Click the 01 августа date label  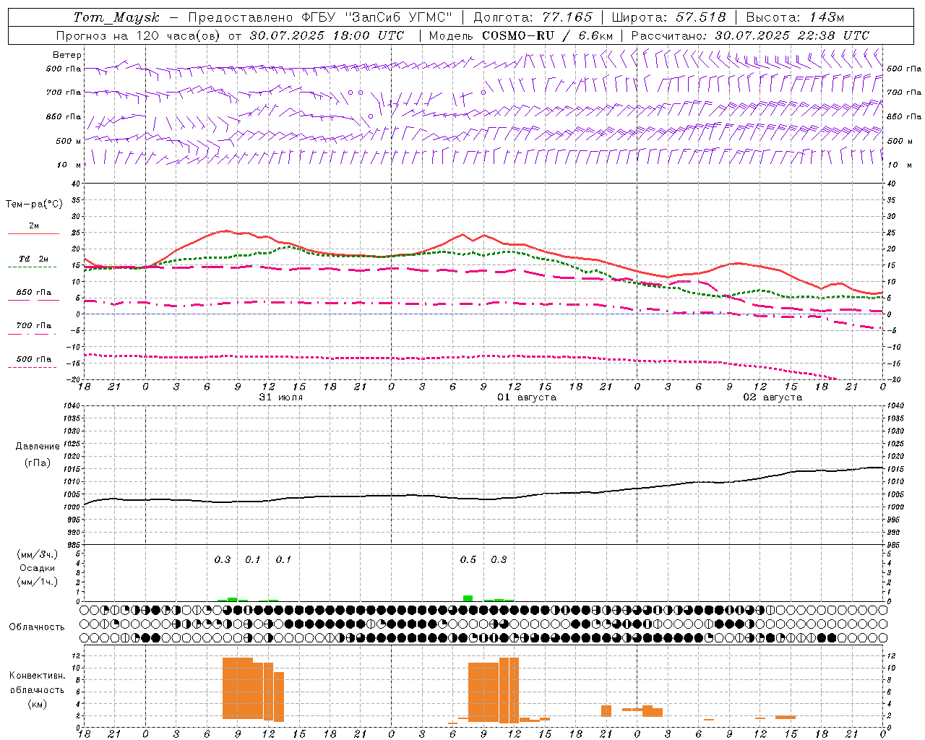coord(527,397)
